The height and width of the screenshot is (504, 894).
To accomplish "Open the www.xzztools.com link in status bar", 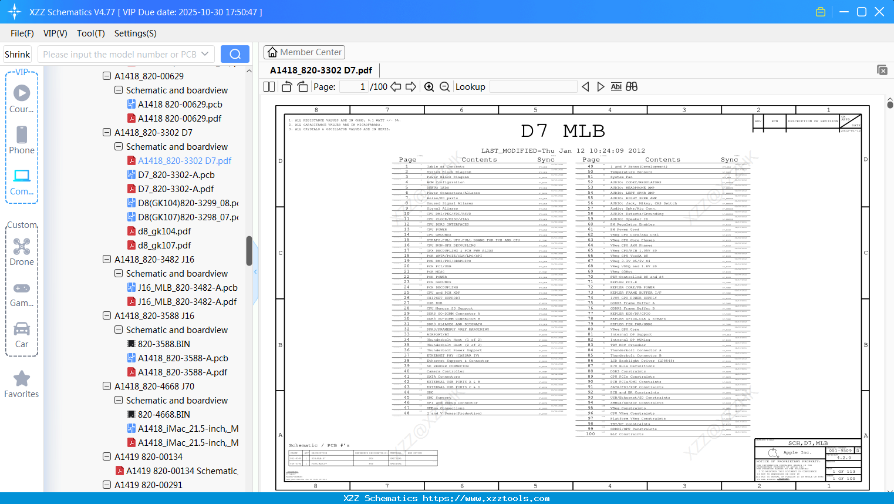I will pyautogui.click(x=486, y=498).
